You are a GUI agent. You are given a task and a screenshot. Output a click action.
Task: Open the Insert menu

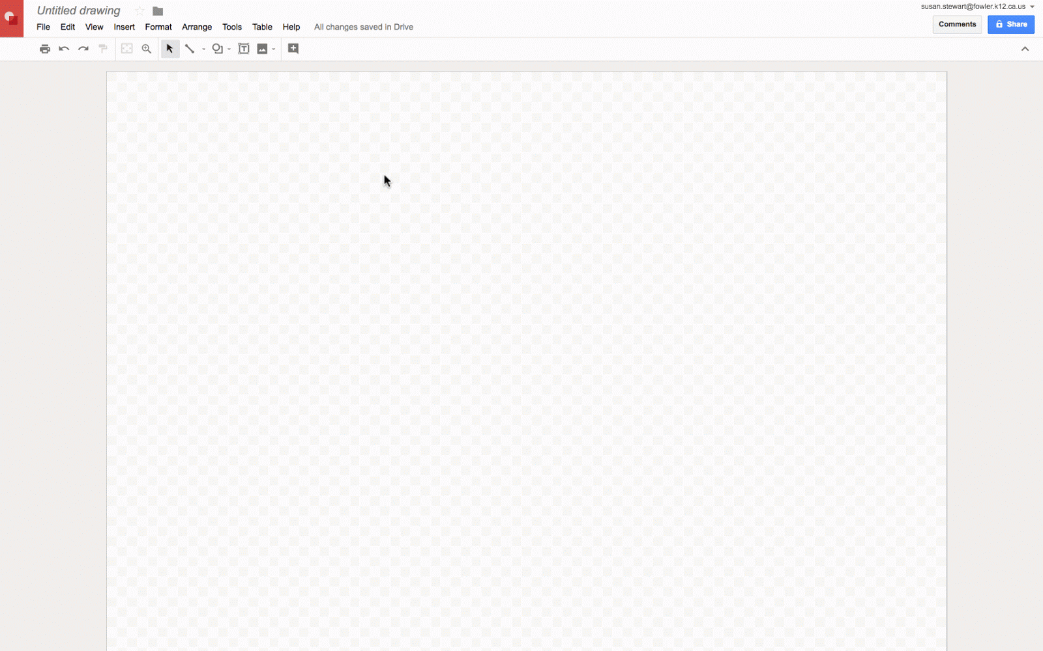[x=125, y=27]
